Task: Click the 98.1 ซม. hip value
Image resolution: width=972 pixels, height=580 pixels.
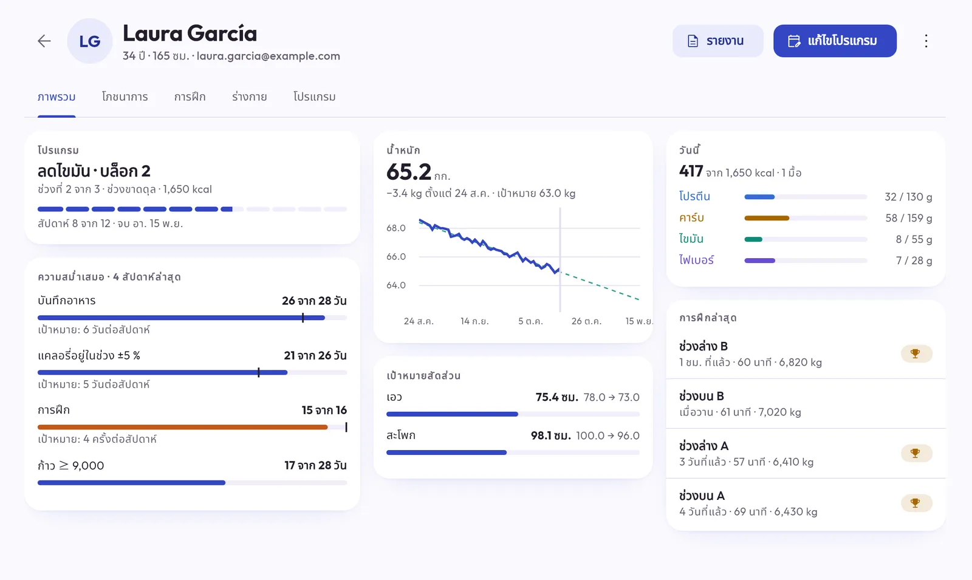Action: point(550,435)
